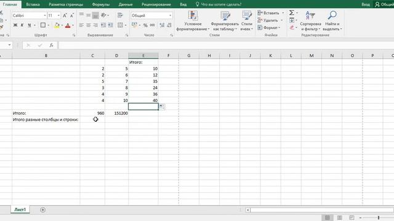Screen dimensions: 394x221
Task: Apply cell borders icon
Action: pyautogui.click(x=43, y=25)
